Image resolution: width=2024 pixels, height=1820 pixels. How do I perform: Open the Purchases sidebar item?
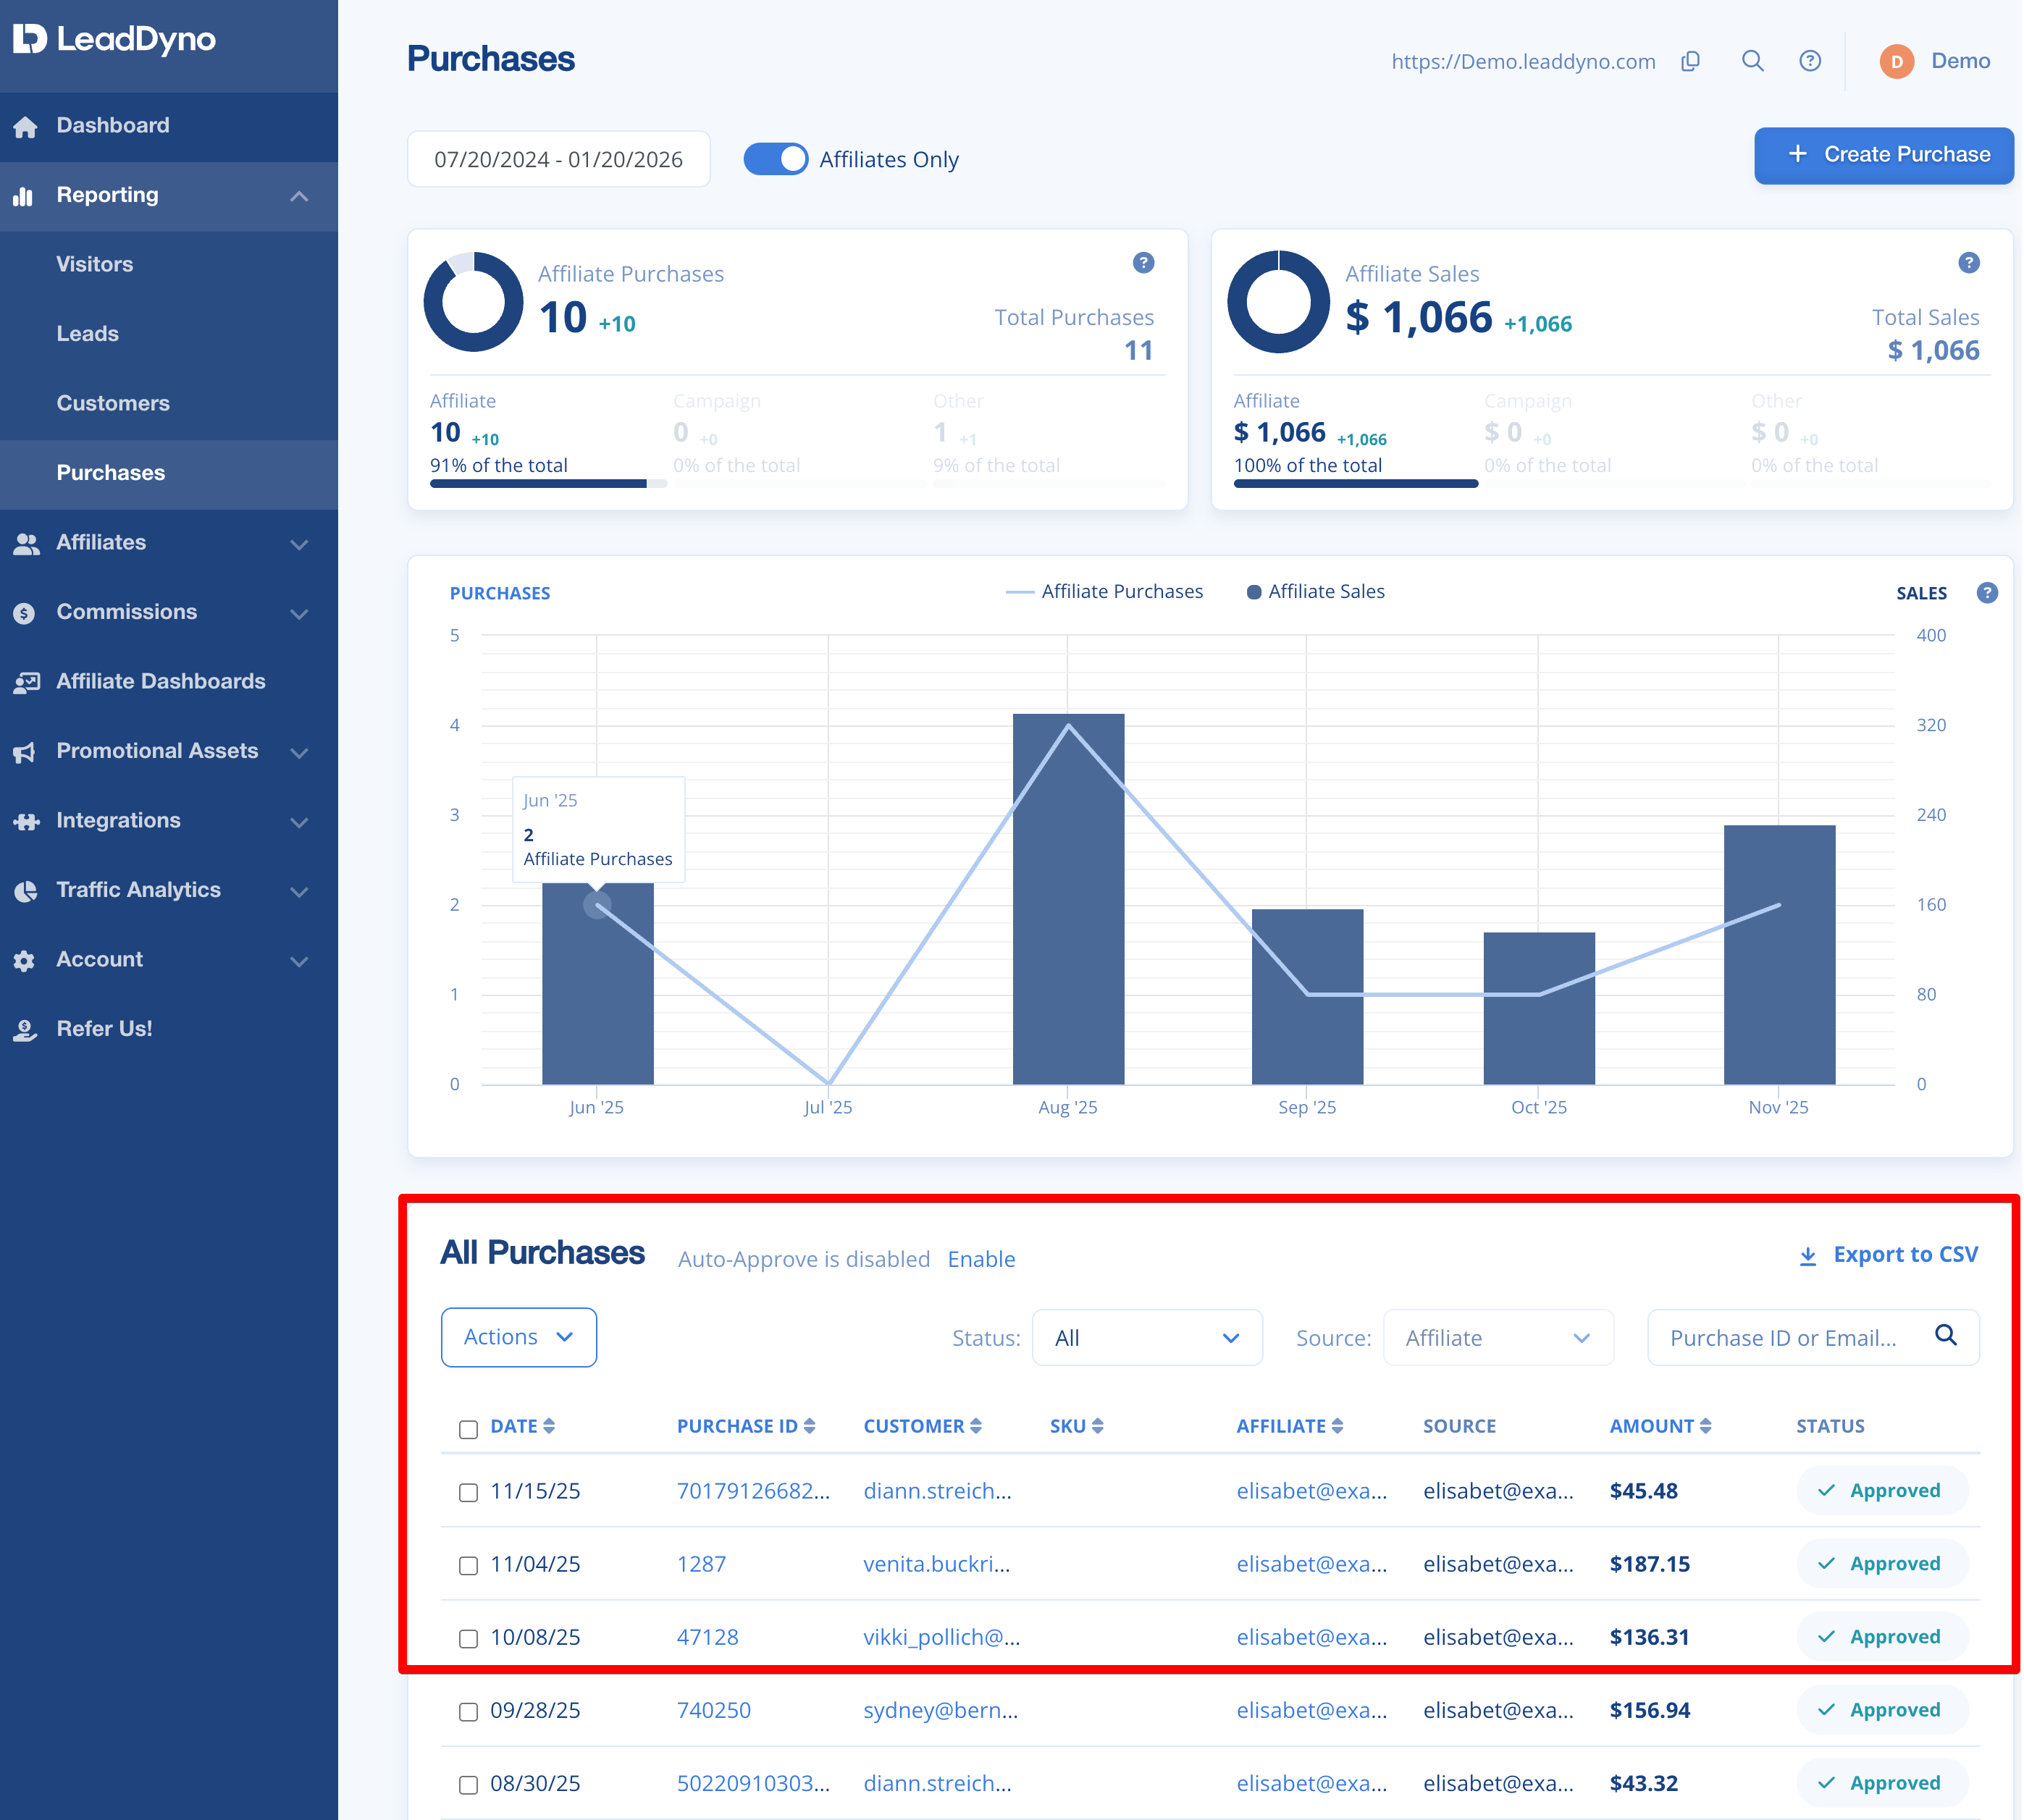point(169,474)
